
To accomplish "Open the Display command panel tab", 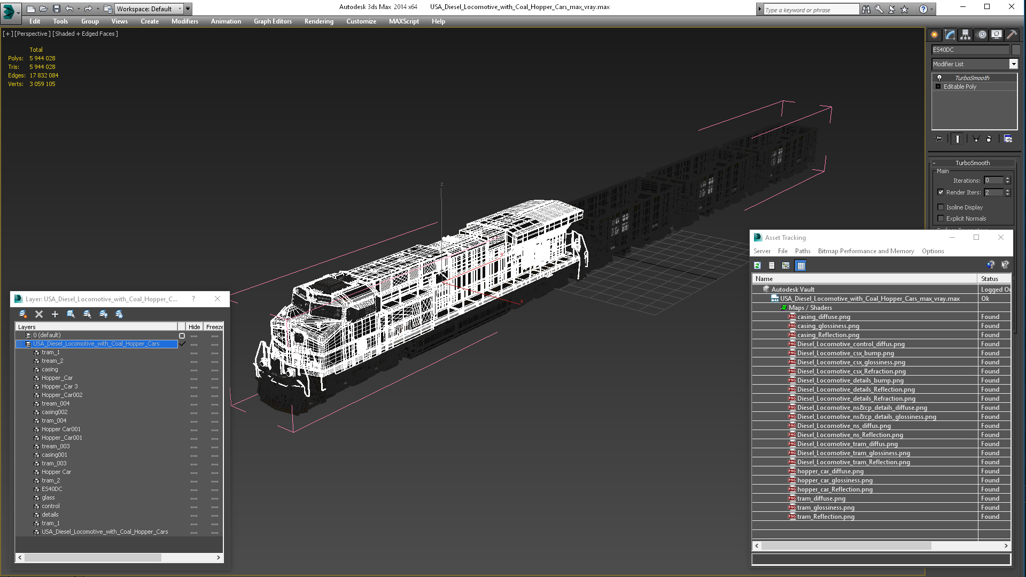I will [x=997, y=35].
